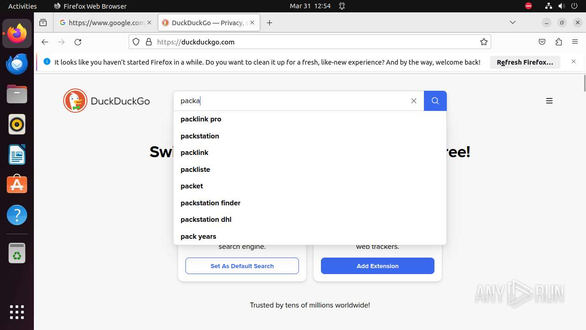Pick the 'packstation dhl' suggestion
The image size is (586, 330).
[x=310, y=220]
